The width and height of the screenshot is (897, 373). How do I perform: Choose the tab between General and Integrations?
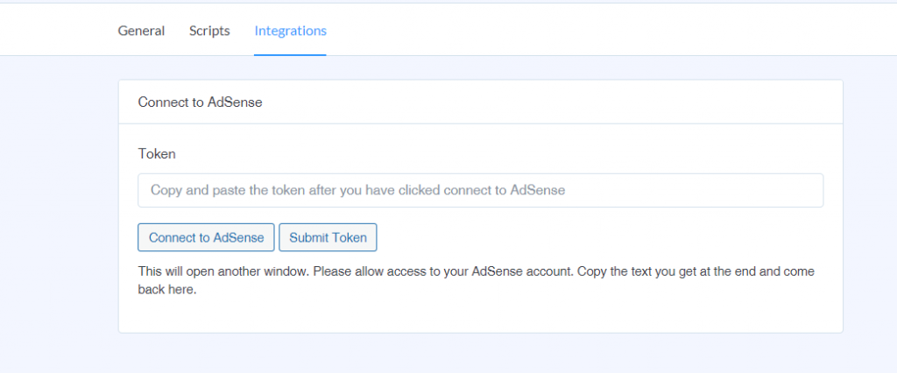(209, 31)
